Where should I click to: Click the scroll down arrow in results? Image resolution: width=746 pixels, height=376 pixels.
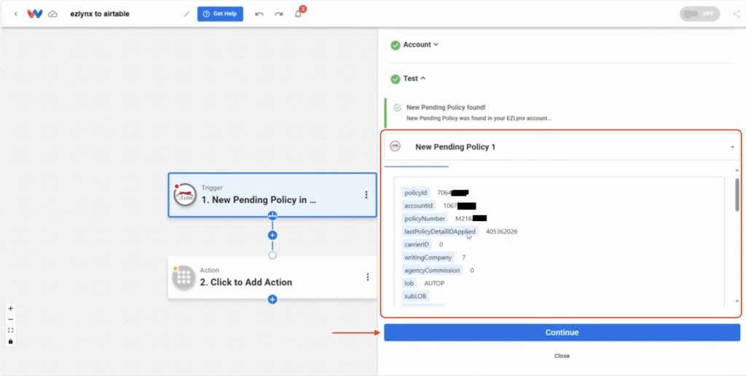[737, 302]
